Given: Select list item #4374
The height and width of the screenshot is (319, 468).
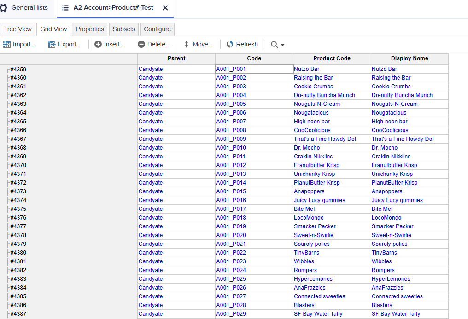Looking at the screenshot, I should 18,200.
